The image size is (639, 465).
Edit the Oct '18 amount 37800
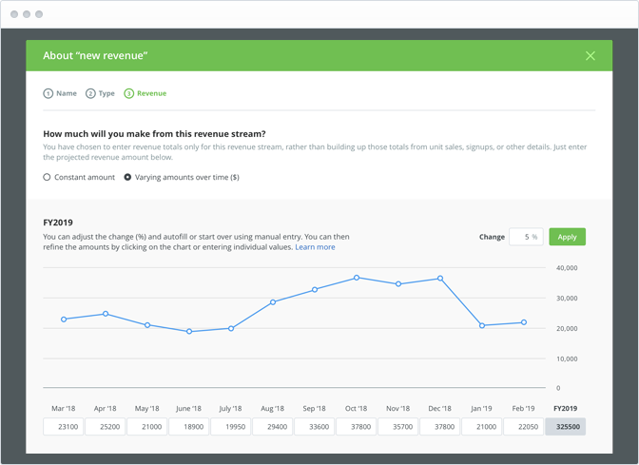pyautogui.click(x=357, y=427)
